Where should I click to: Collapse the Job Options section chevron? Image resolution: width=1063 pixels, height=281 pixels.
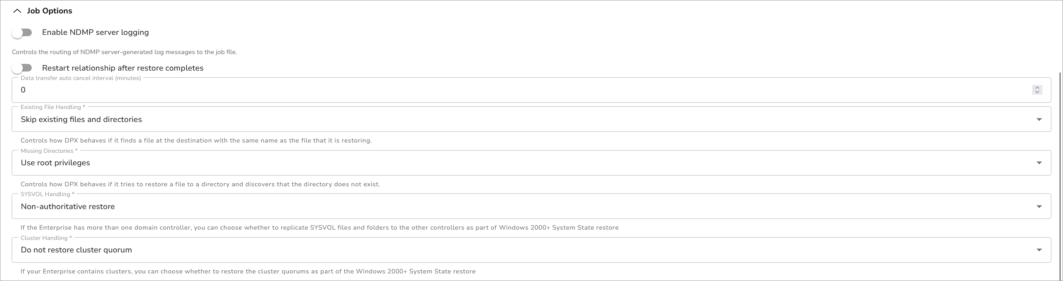(17, 11)
